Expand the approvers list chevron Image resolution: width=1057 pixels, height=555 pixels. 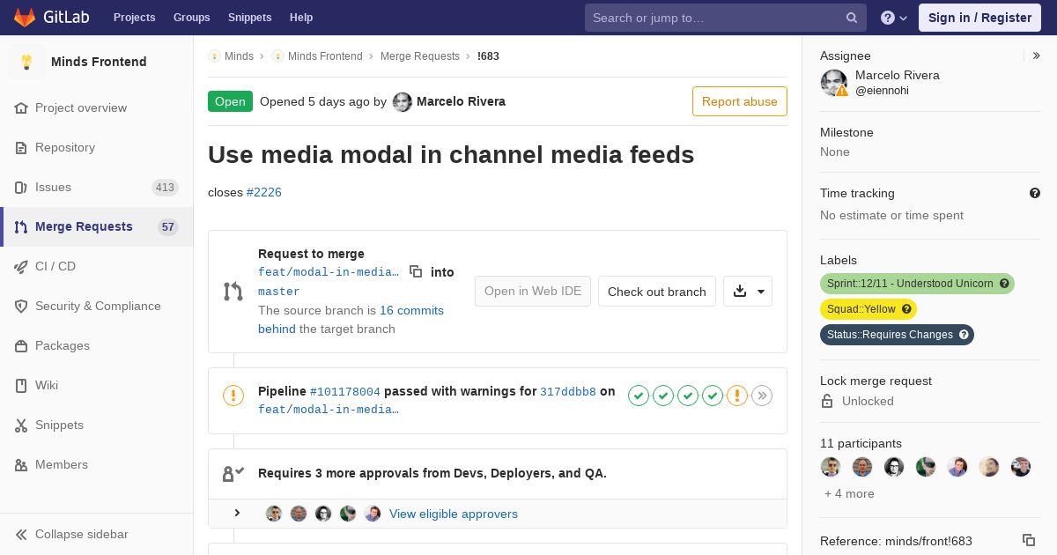pyautogui.click(x=237, y=513)
